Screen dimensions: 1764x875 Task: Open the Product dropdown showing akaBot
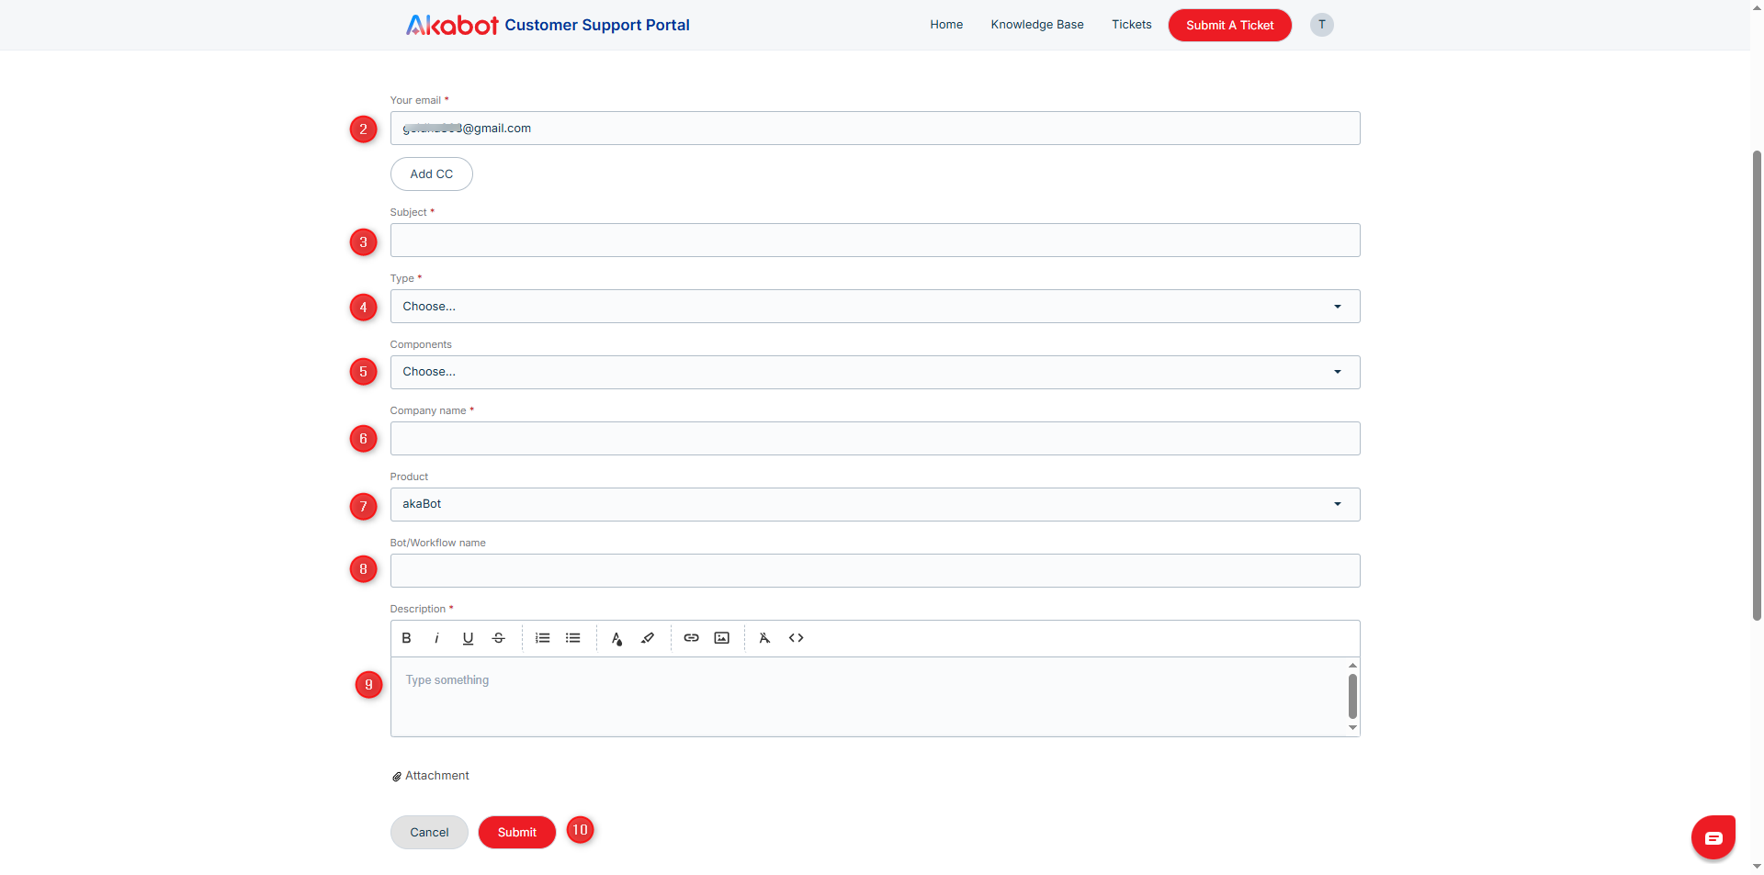point(875,504)
